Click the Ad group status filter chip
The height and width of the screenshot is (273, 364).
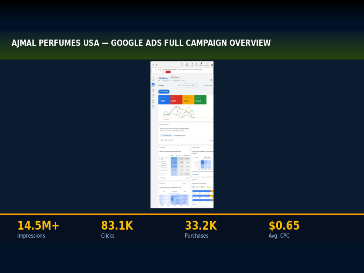176,81
